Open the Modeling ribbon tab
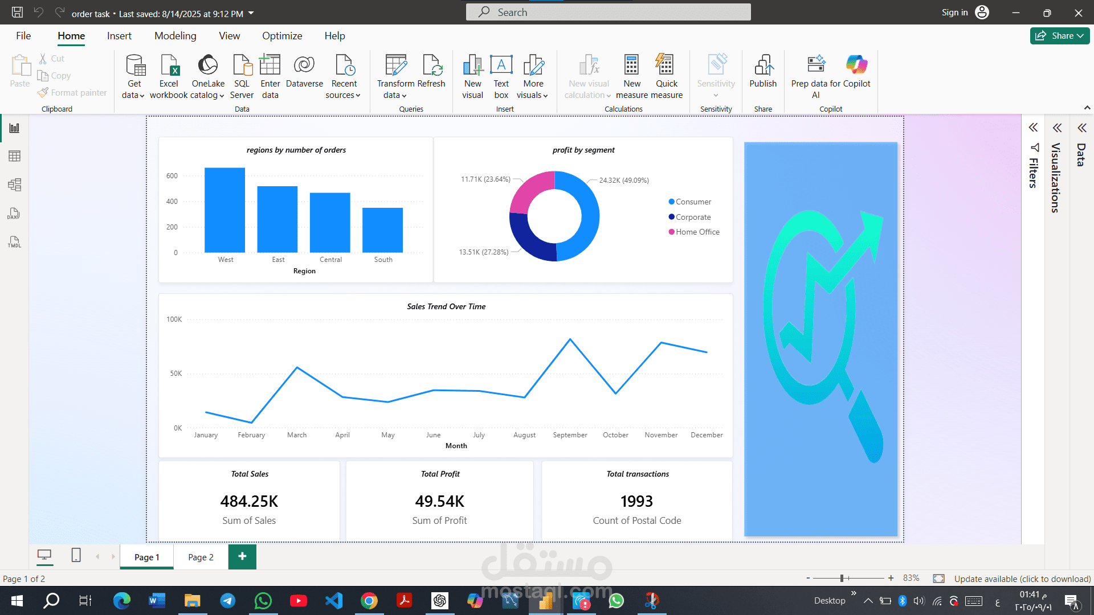The height and width of the screenshot is (615, 1094). click(175, 35)
